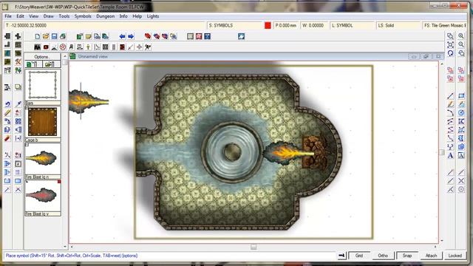Click the pencil icon in left toolbar
The image size is (473, 266).
pyautogui.click(x=7, y=113)
